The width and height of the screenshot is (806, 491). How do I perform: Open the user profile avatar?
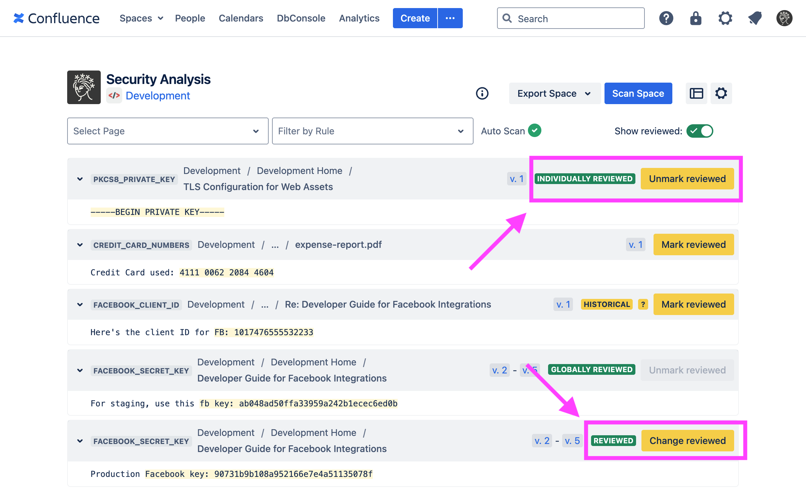(784, 18)
